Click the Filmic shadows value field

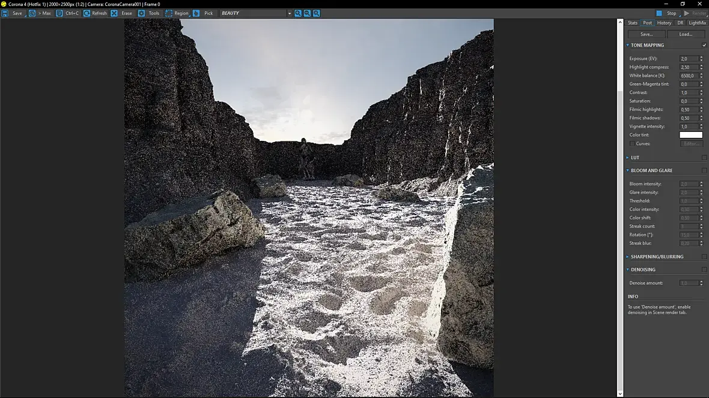click(x=689, y=118)
